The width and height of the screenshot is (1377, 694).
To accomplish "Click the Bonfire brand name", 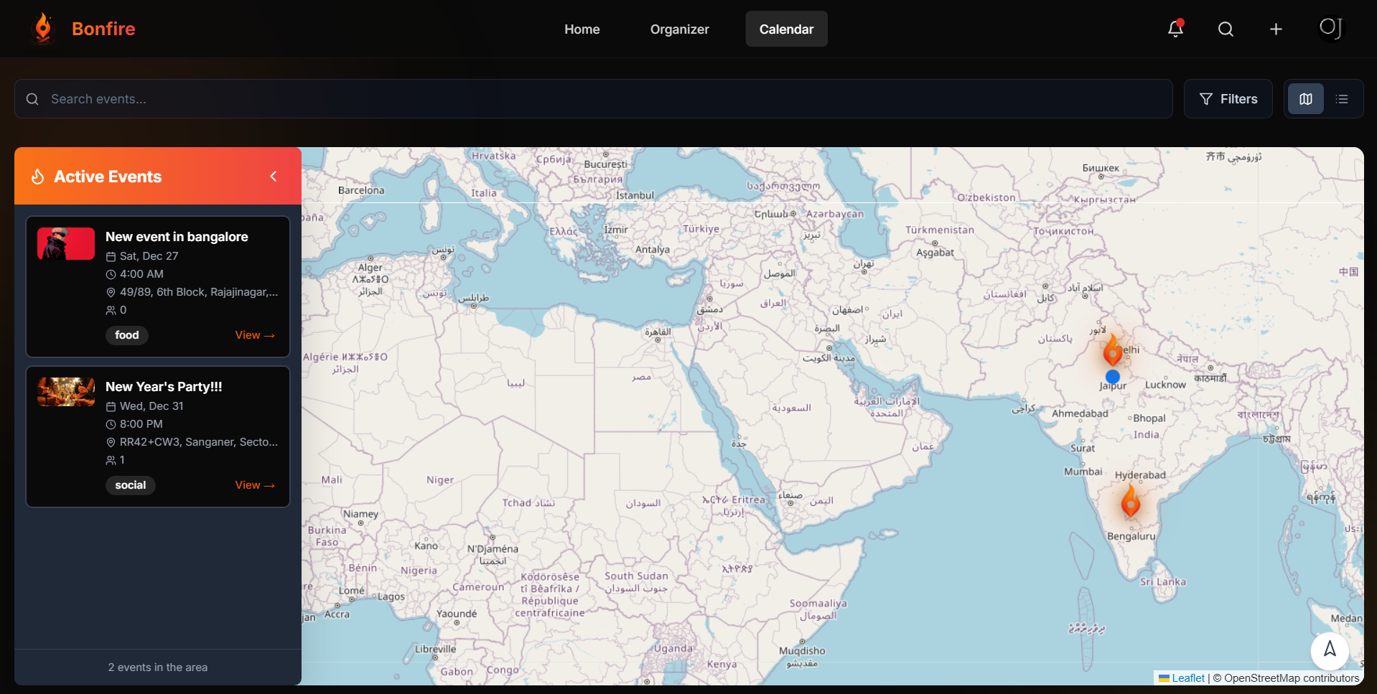I will click(103, 29).
